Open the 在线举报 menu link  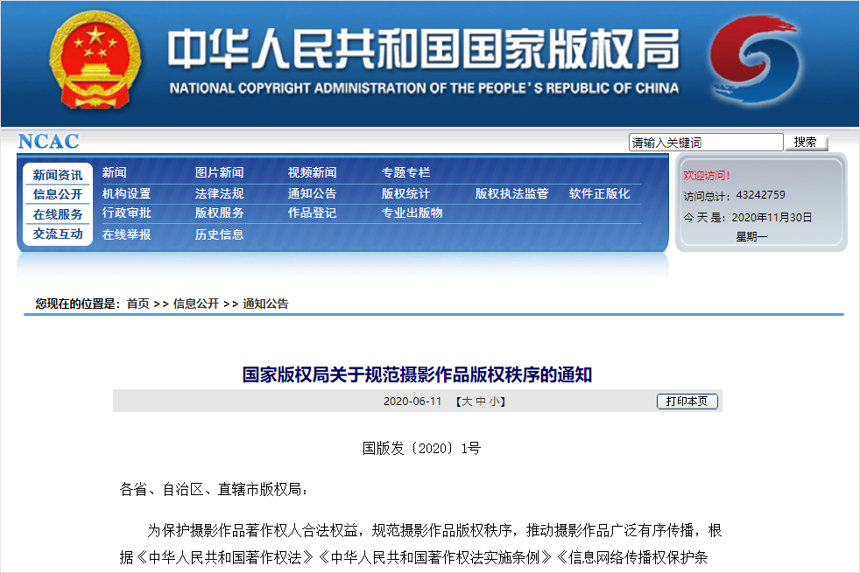click(x=126, y=234)
